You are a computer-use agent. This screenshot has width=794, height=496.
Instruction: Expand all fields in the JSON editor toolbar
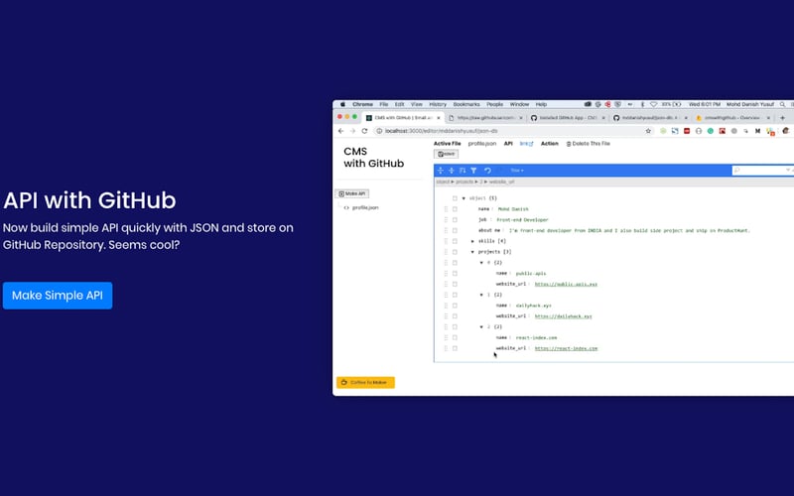tap(440, 171)
